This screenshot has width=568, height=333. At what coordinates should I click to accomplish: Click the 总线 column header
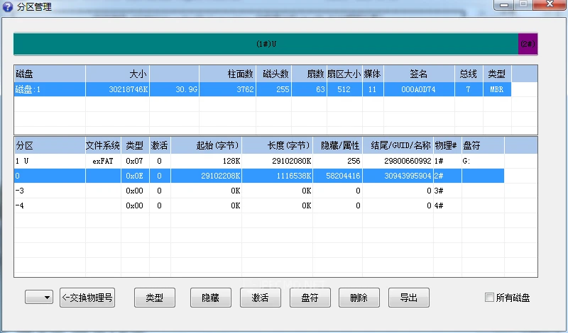(x=469, y=74)
